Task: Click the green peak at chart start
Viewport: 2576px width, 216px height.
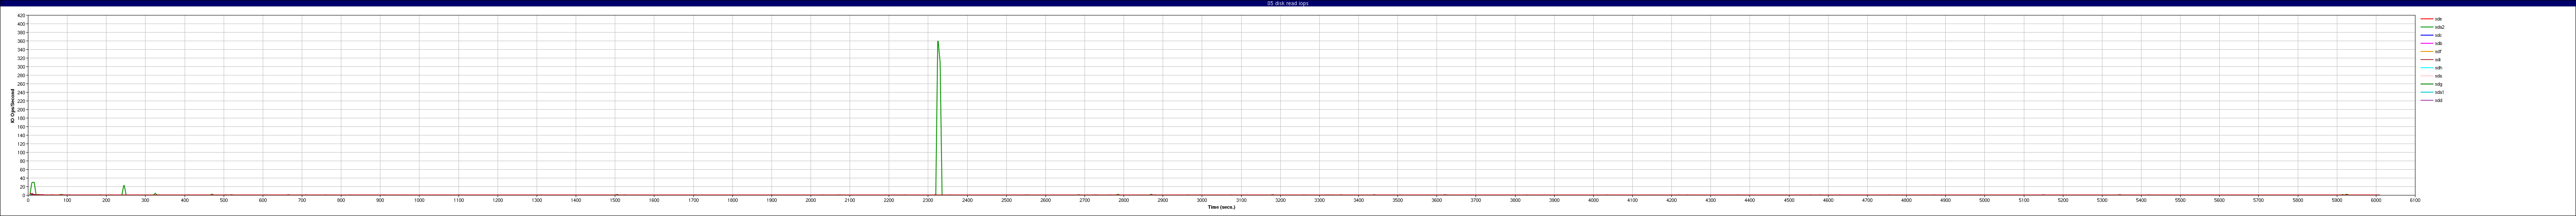Action: click(x=33, y=188)
